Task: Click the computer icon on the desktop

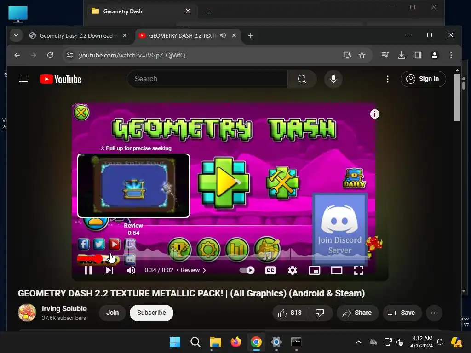Action: [18, 14]
